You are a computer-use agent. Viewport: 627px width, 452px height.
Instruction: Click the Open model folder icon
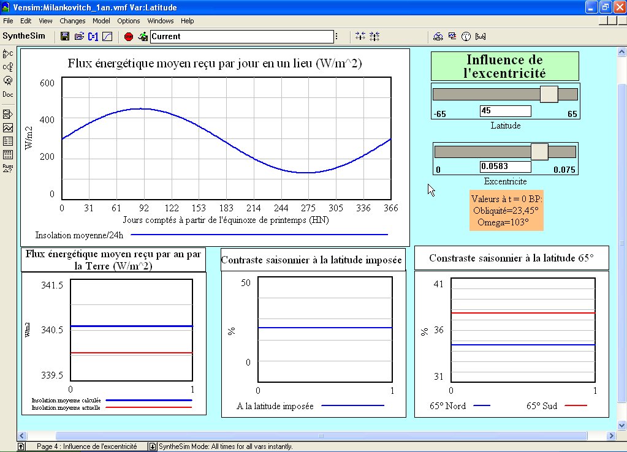(79, 37)
